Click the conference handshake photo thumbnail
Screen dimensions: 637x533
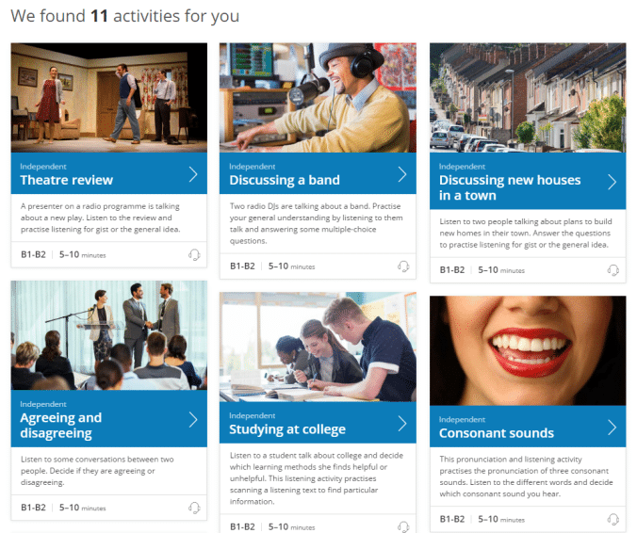[109, 335]
